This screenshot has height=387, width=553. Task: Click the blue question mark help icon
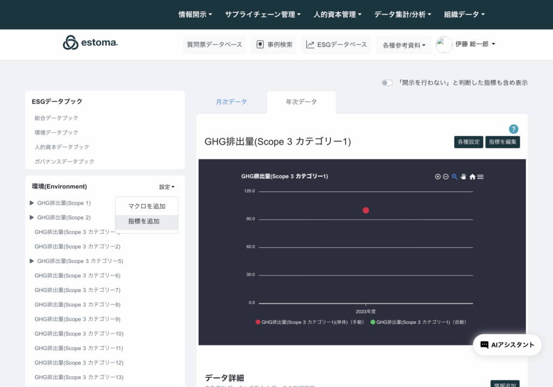tap(514, 129)
